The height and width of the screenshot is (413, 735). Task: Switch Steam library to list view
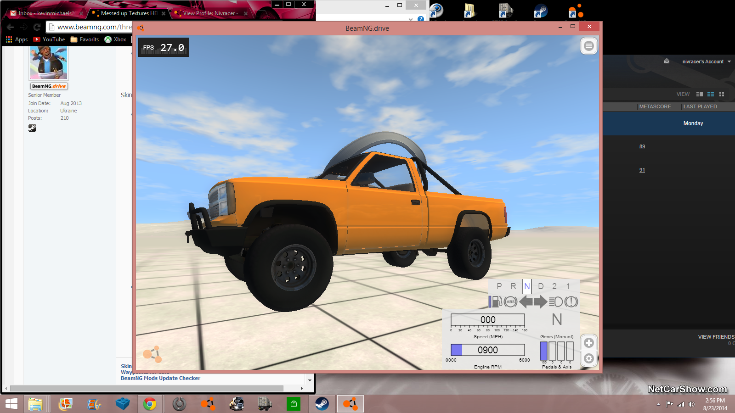[711, 94]
